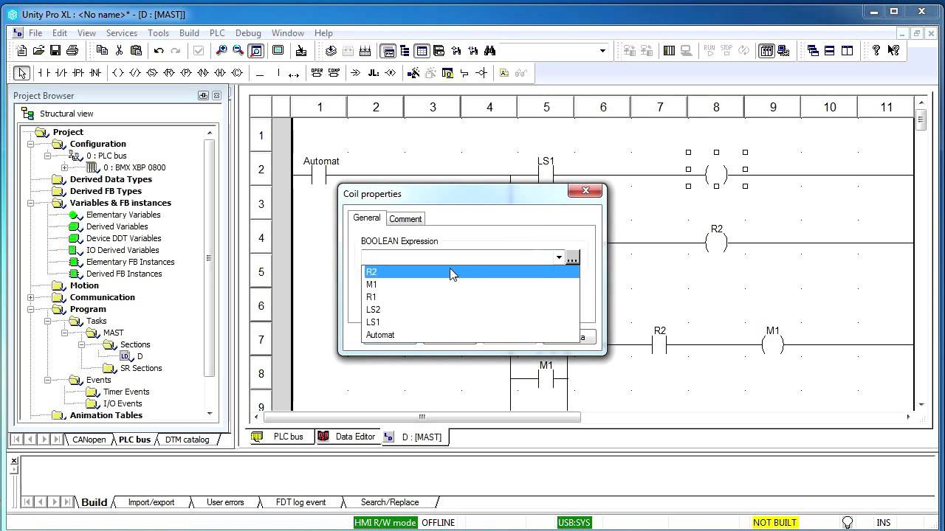Switch to the Comment tab in Coil properties
Viewport: 945px width, 531px height.
click(x=405, y=219)
